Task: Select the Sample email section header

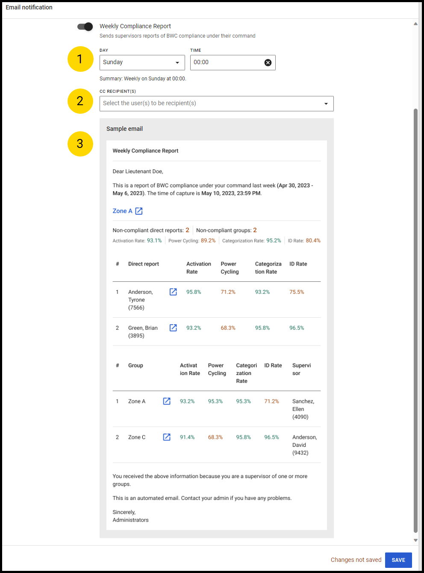Action: (124, 129)
